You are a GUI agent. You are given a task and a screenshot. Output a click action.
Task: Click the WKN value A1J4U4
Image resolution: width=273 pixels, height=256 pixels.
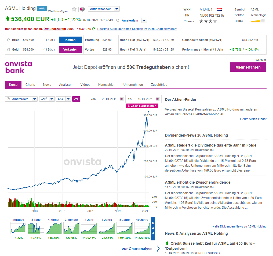(x=206, y=9)
